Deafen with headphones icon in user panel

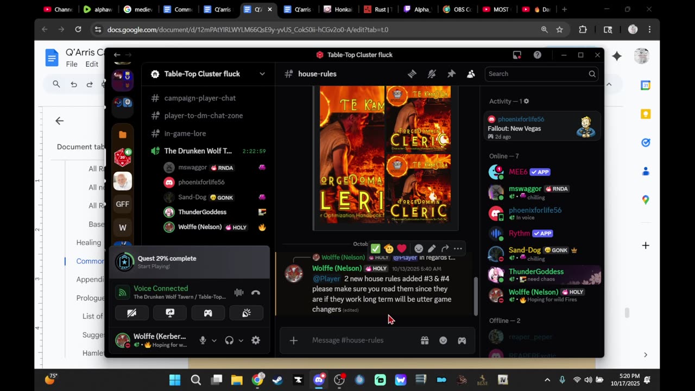[x=229, y=340]
